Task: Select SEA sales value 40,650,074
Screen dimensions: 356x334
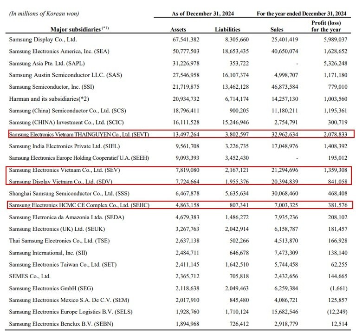Action: click(285, 52)
